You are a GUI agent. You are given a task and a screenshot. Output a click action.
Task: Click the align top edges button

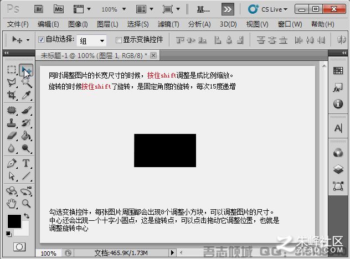pyautogui.click(x=180, y=40)
